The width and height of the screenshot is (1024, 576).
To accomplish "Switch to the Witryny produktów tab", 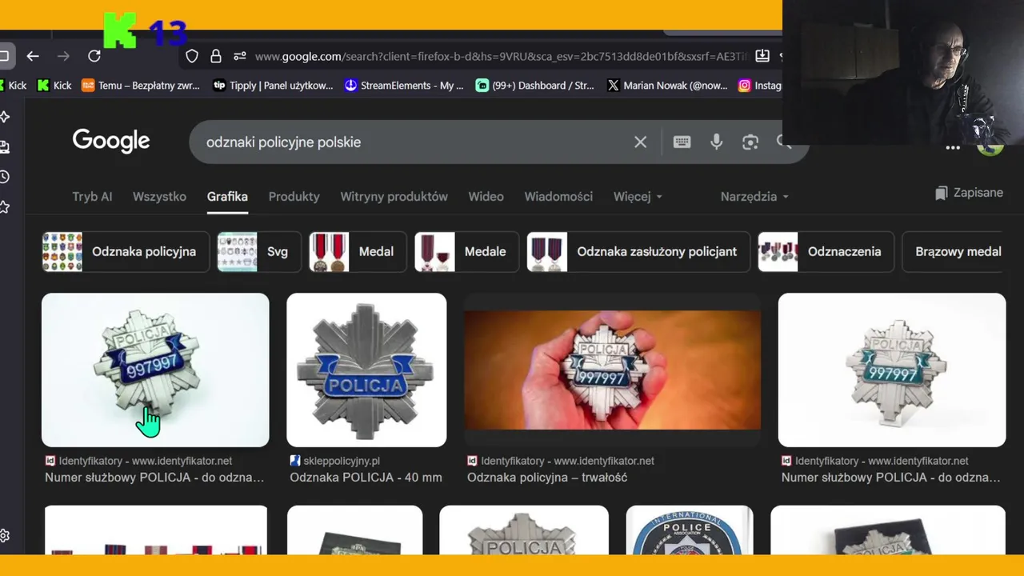I will pos(394,197).
